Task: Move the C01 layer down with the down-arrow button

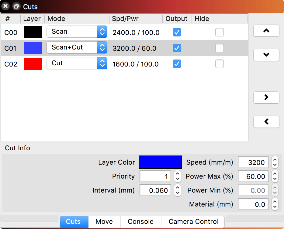Action: [266, 55]
